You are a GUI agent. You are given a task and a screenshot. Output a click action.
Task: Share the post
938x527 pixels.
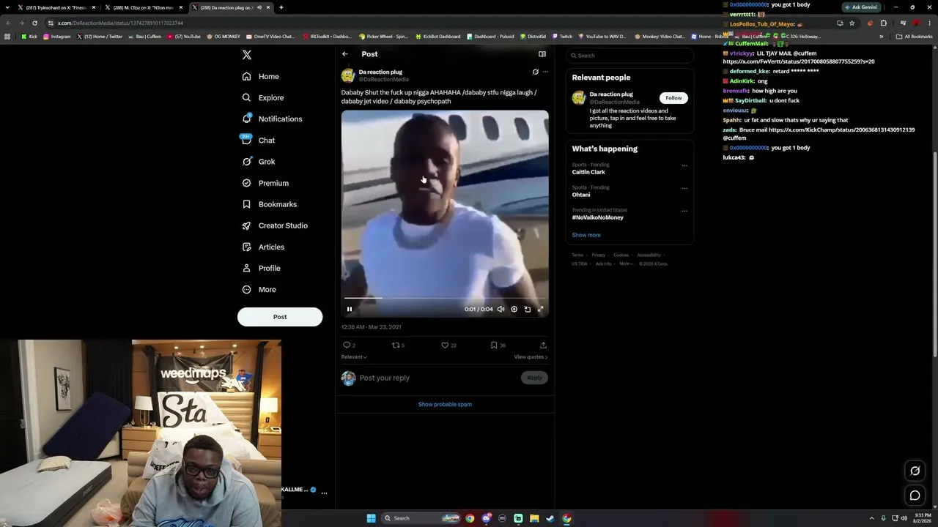pyautogui.click(x=543, y=345)
